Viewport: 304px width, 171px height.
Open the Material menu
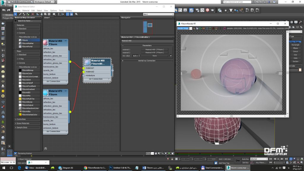coord(26,10)
